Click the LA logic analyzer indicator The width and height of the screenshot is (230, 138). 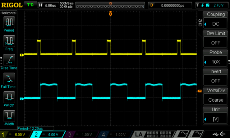coord(139,135)
